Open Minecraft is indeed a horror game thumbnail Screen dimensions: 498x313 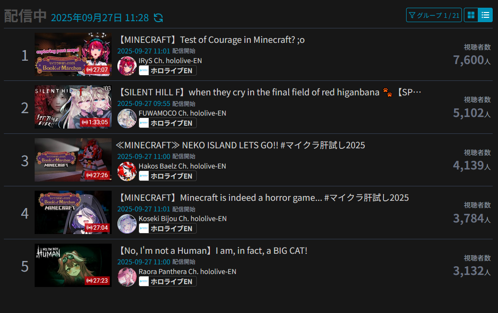pos(73,212)
